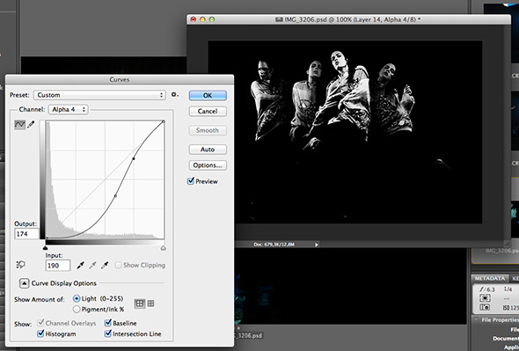Select the Light (0-255) radio option
This screenshot has width=519, height=351.
point(77,299)
